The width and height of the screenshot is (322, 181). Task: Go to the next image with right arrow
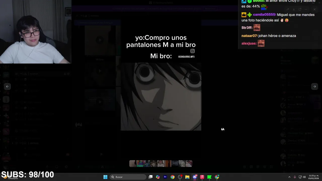click(x=314, y=86)
